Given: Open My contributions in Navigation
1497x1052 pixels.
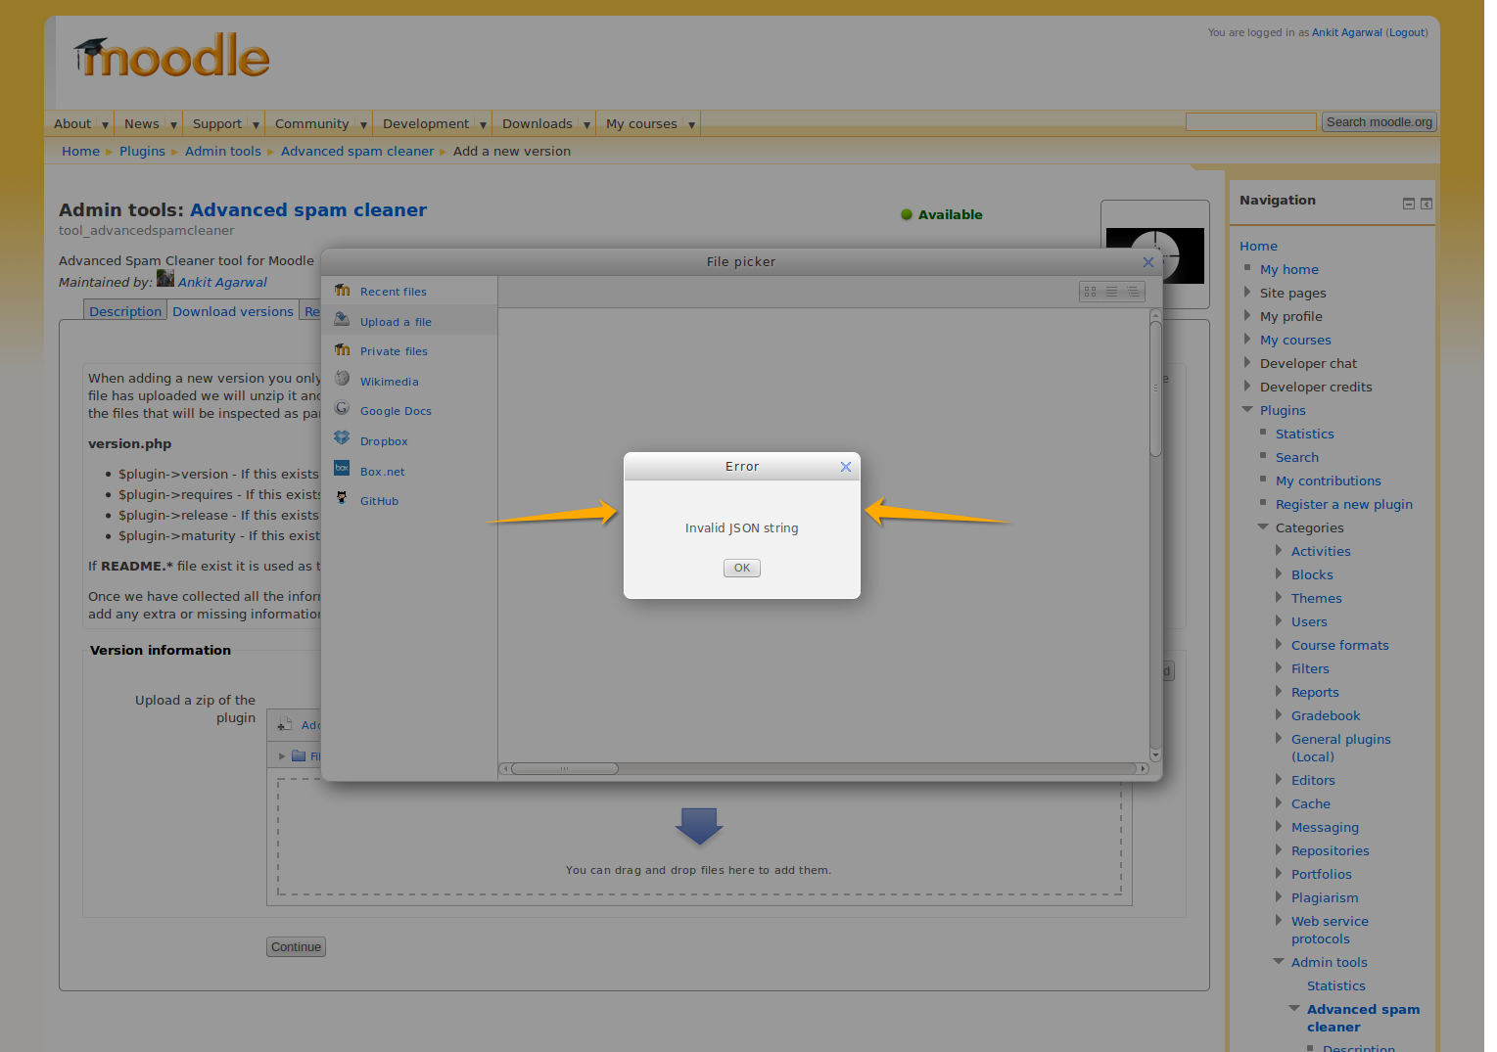Looking at the screenshot, I should 1329,480.
